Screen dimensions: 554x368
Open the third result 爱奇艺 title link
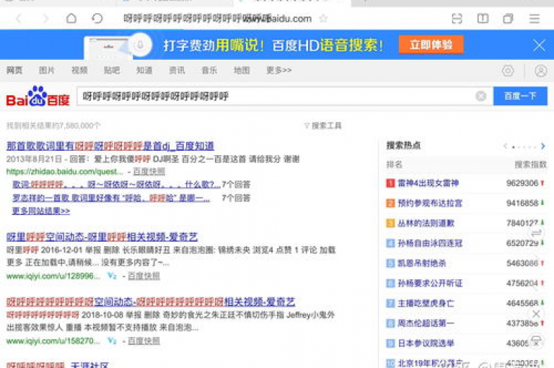151,302
